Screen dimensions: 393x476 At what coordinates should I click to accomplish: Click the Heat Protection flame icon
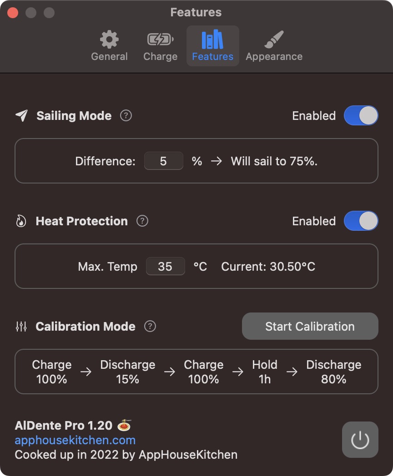pos(21,222)
